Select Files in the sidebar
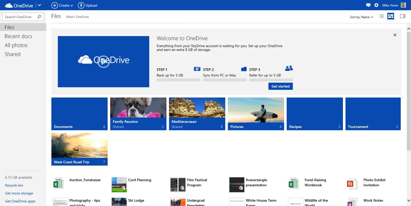 [x=23, y=27]
